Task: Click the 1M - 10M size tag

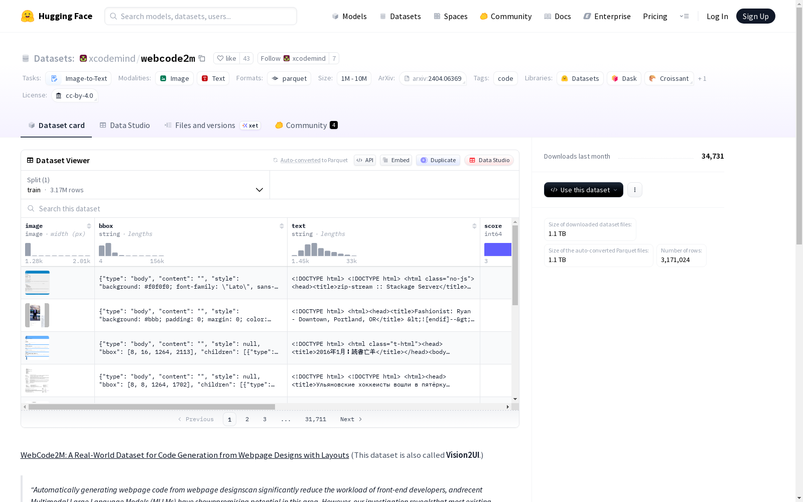Action: (x=354, y=78)
